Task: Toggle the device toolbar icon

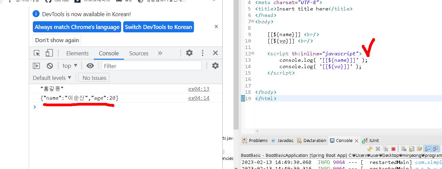Action: click(49, 53)
